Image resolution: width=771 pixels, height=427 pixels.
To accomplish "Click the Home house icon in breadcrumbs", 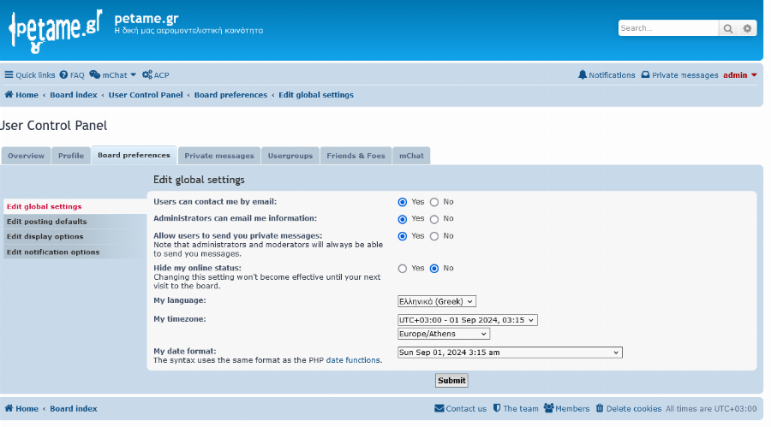I will click(9, 94).
